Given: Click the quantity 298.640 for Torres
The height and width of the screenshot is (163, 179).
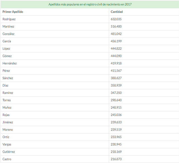Looking at the screenshot, I should coord(116,100).
